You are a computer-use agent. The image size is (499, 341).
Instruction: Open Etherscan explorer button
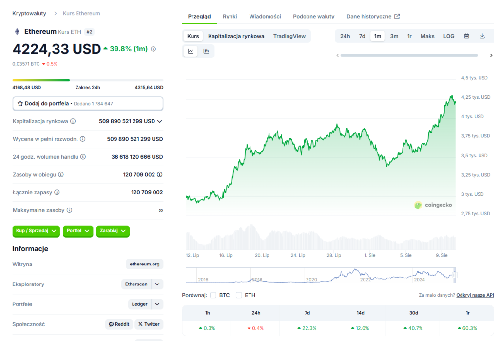pos(136,284)
